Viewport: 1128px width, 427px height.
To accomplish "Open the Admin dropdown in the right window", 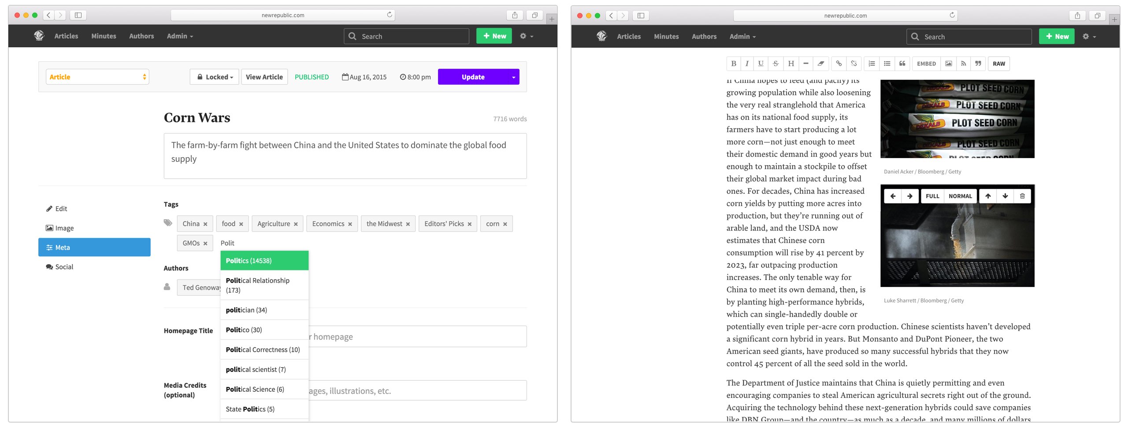I will tap(742, 37).
